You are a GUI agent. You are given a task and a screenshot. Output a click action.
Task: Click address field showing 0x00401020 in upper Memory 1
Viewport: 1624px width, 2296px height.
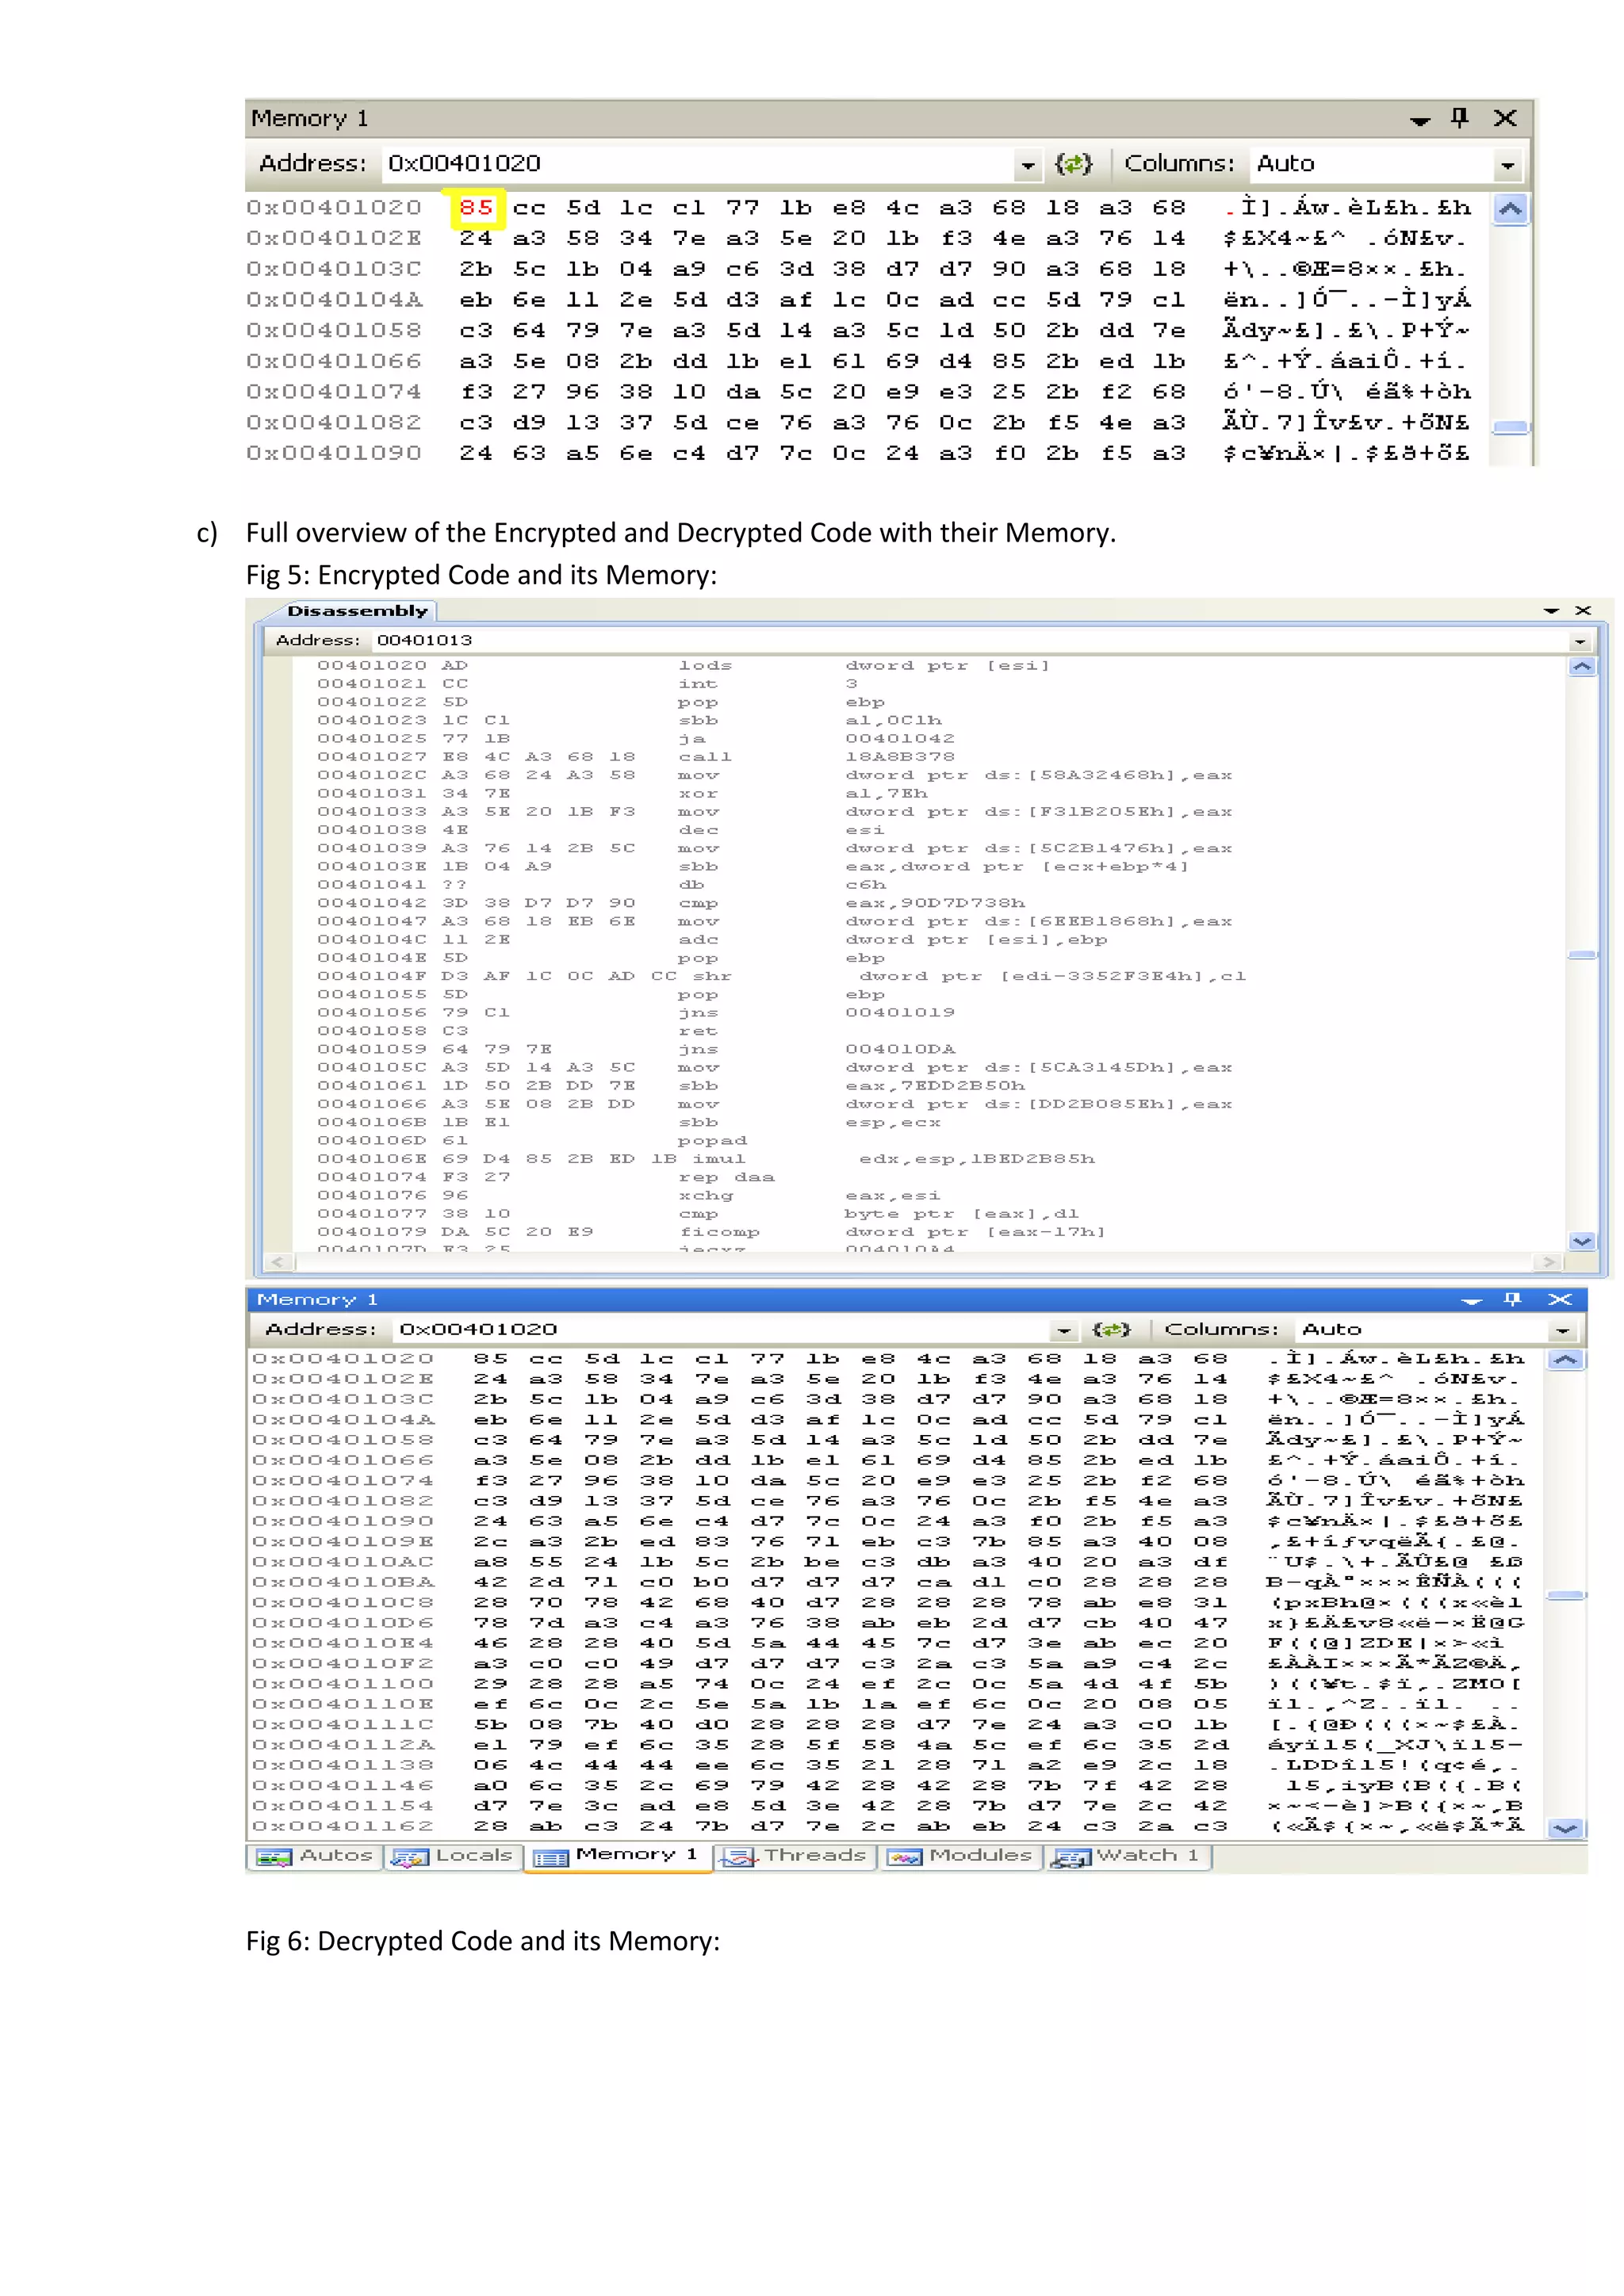(x=699, y=163)
